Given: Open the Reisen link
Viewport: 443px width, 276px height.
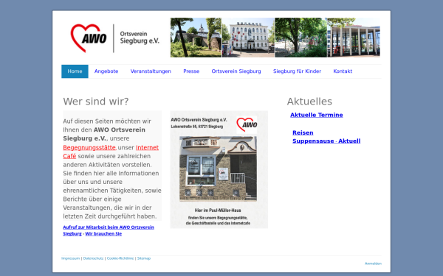Looking at the screenshot, I should coord(303,132).
